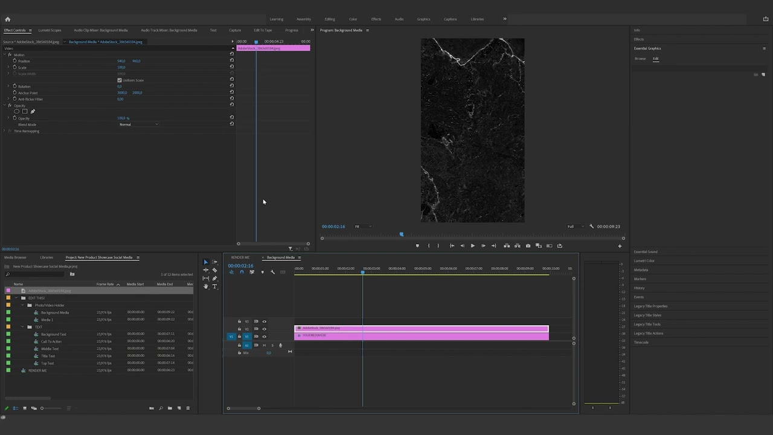Select the Selection arrow tool
This screenshot has width=773, height=435.
[205, 262]
